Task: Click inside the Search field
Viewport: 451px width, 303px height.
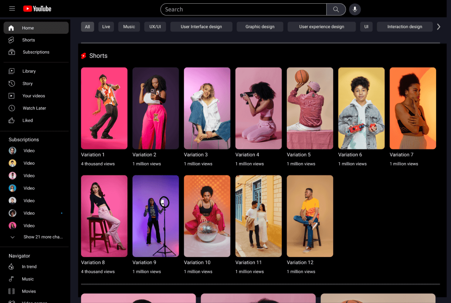Action: (243, 10)
